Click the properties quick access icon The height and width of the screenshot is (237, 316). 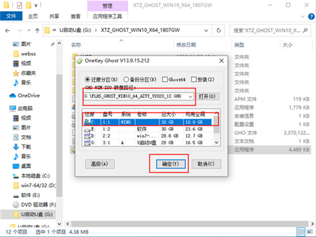point(19,5)
